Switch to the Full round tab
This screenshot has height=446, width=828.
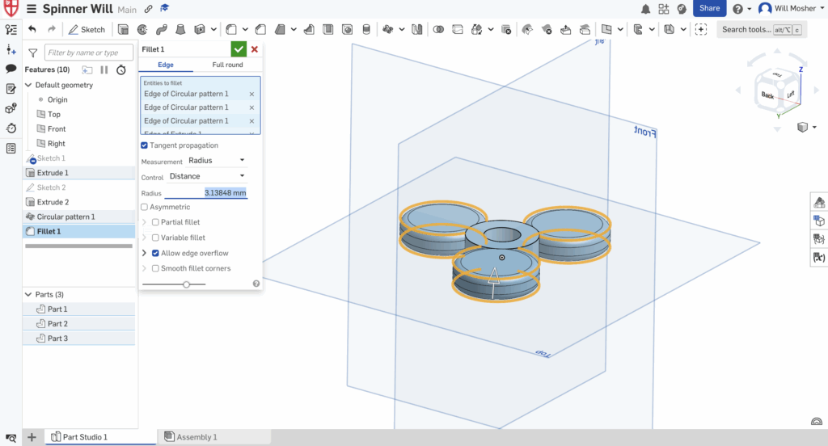[227, 65]
